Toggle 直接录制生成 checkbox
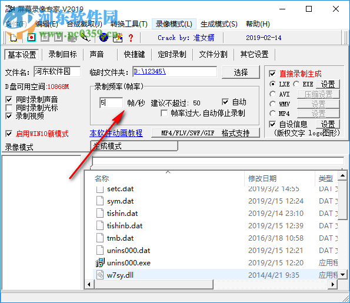Image resolution: width=350 pixels, height=303 pixels. [272, 74]
